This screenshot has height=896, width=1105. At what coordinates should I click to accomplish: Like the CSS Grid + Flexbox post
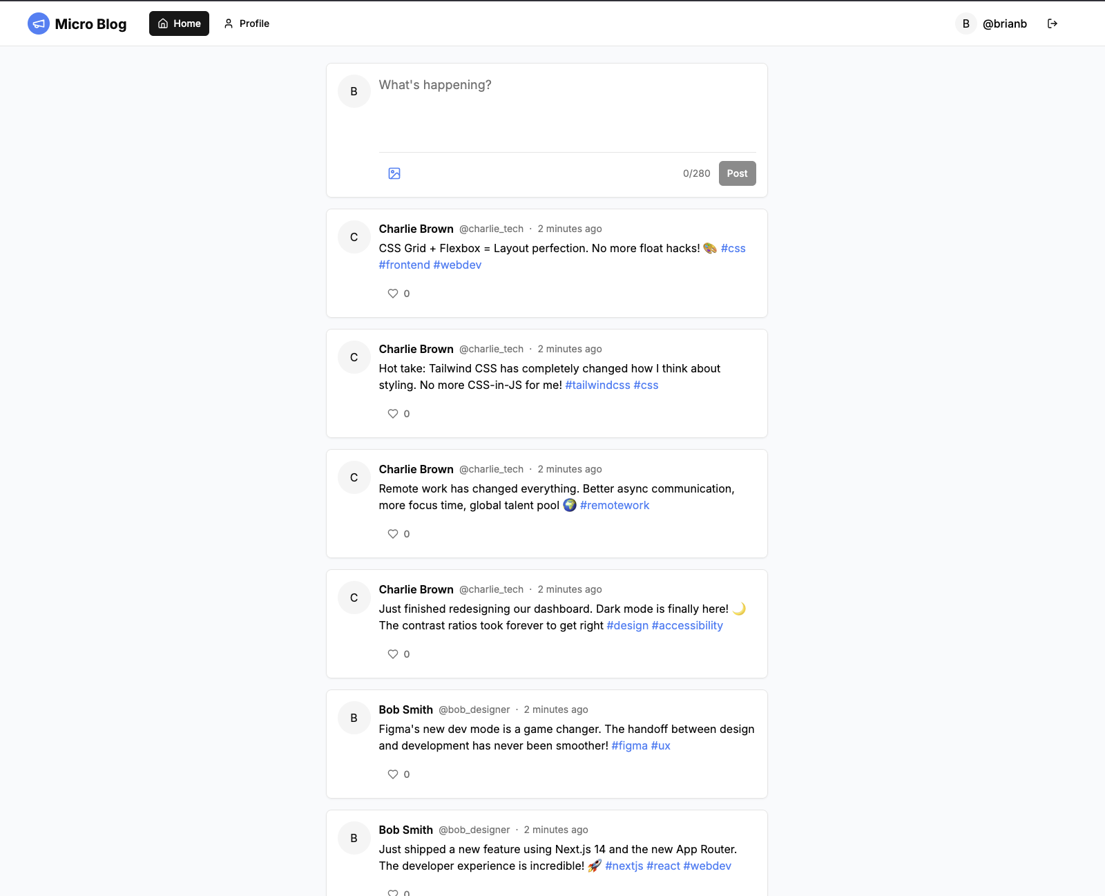393,294
